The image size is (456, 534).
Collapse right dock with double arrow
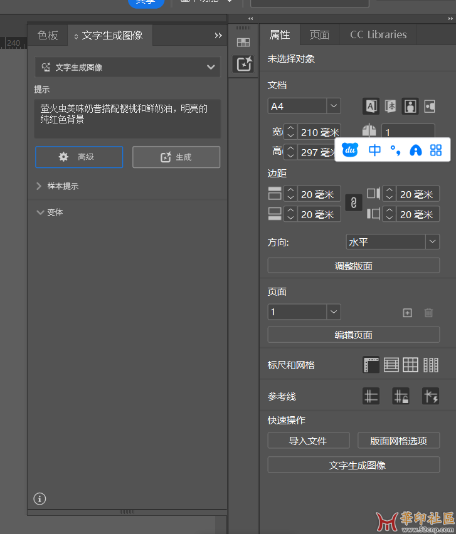click(x=450, y=19)
